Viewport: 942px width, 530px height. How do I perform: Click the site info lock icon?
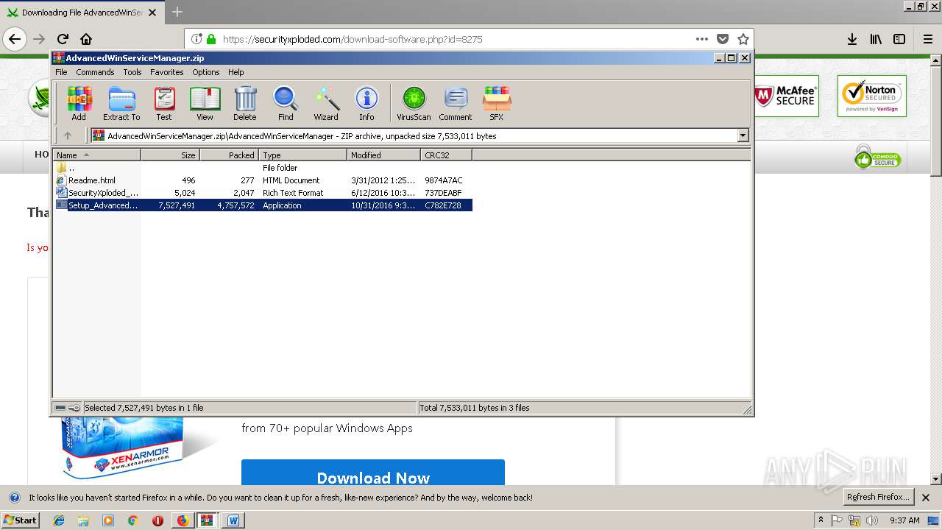point(211,39)
